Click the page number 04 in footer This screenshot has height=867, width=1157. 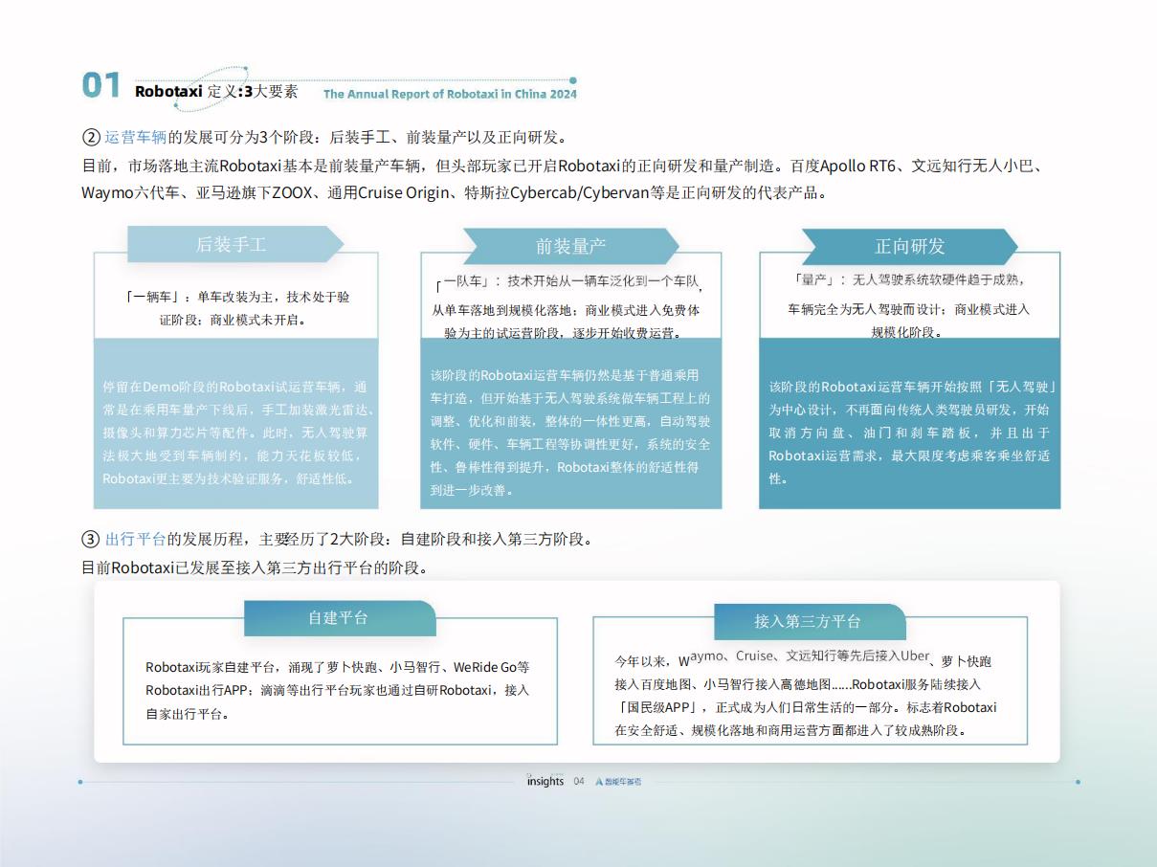tap(579, 782)
